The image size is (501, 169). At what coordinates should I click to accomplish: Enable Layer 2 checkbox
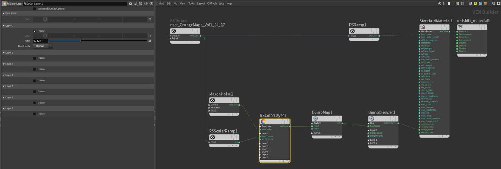(x=35, y=58)
